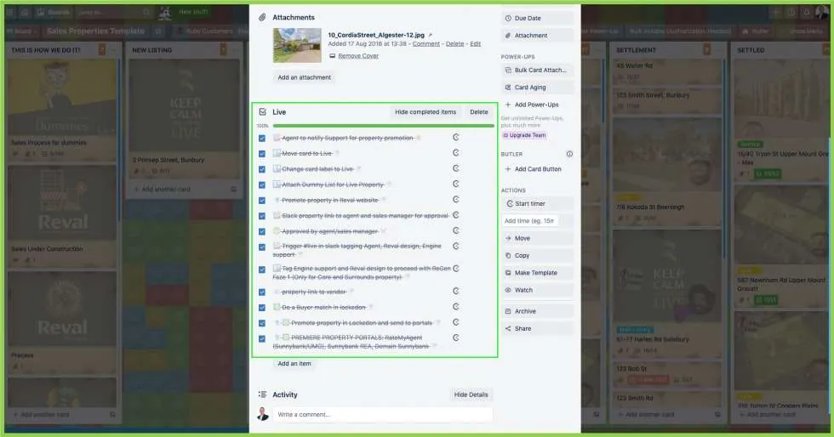This screenshot has width=834, height=437.
Task: Open attachment in new tab via arrow icon
Action: pos(431,35)
